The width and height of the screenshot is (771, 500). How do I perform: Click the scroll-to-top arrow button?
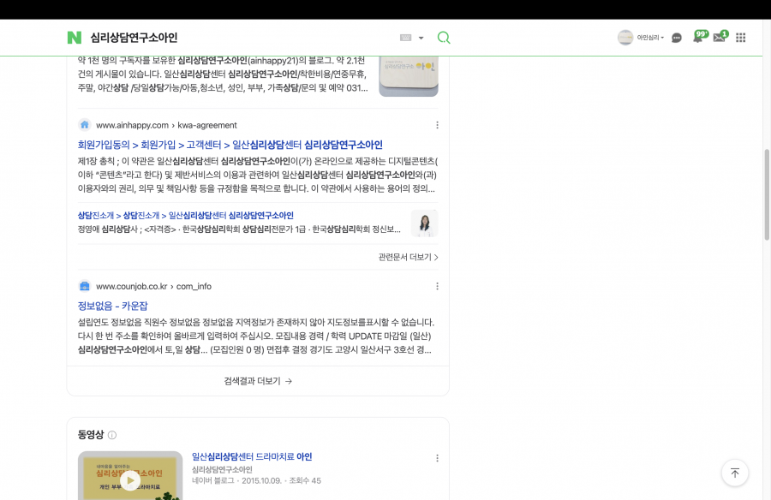pyautogui.click(x=734, y=473)
